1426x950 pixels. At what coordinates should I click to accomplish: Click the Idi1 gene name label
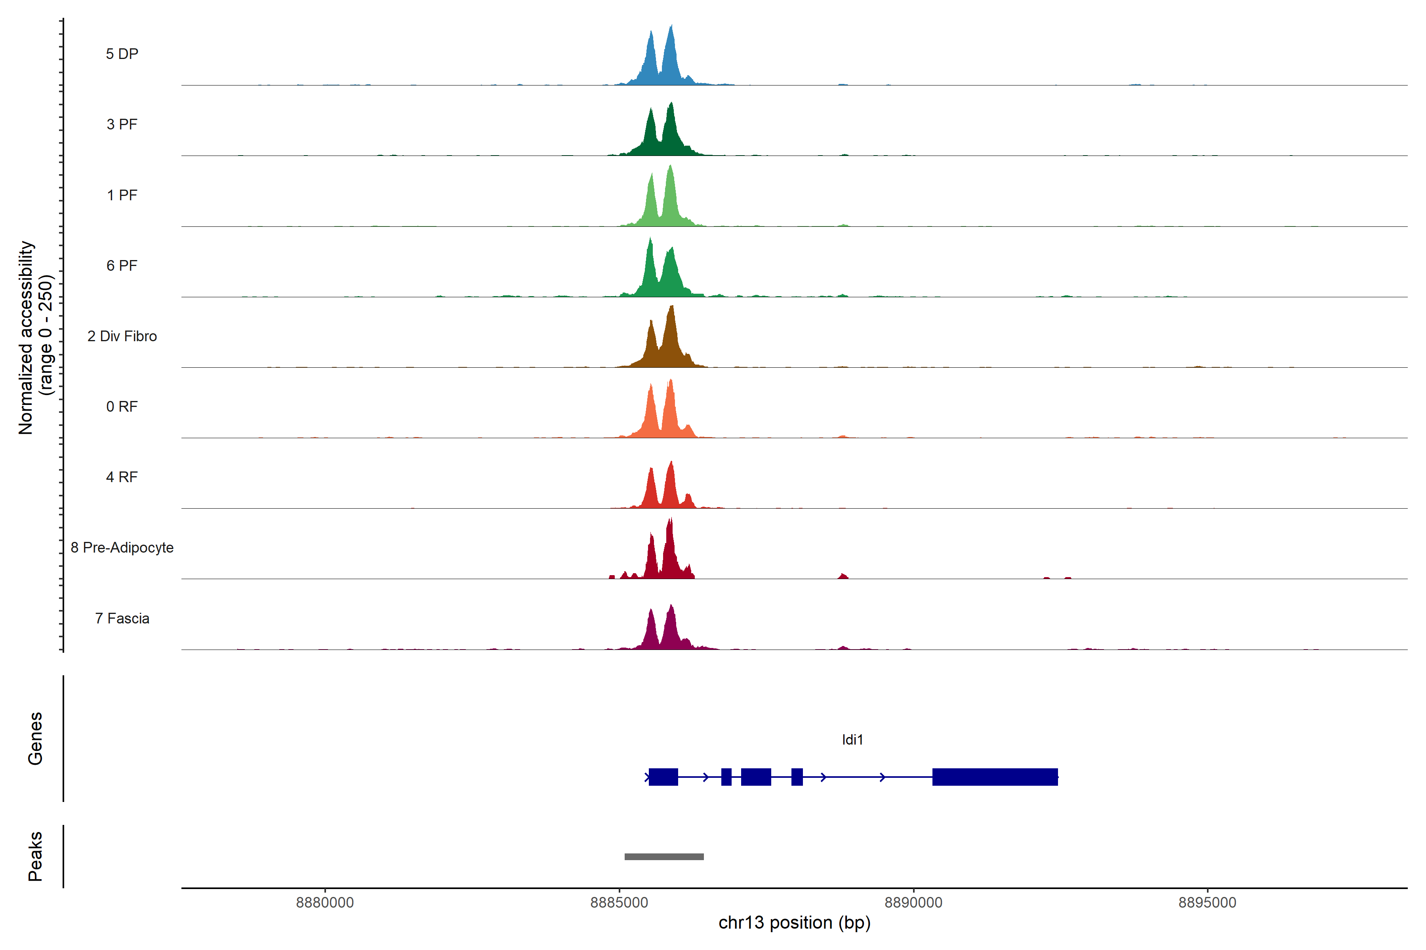pos(852,739)
